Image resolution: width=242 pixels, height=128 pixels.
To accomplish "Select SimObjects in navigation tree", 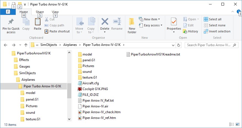I will 25,73.
